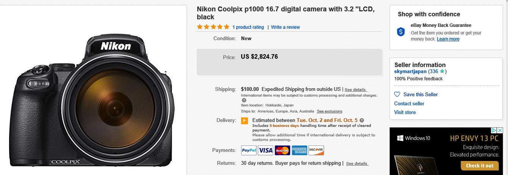The height and width of the screenshot is (175, 508).
Task: Click the orange fast delivery flag icon
Action: [244, 121]
